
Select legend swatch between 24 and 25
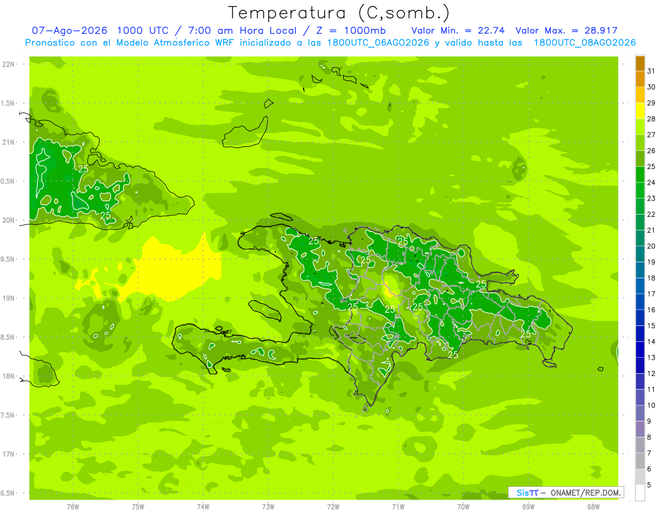click(640, 175)
